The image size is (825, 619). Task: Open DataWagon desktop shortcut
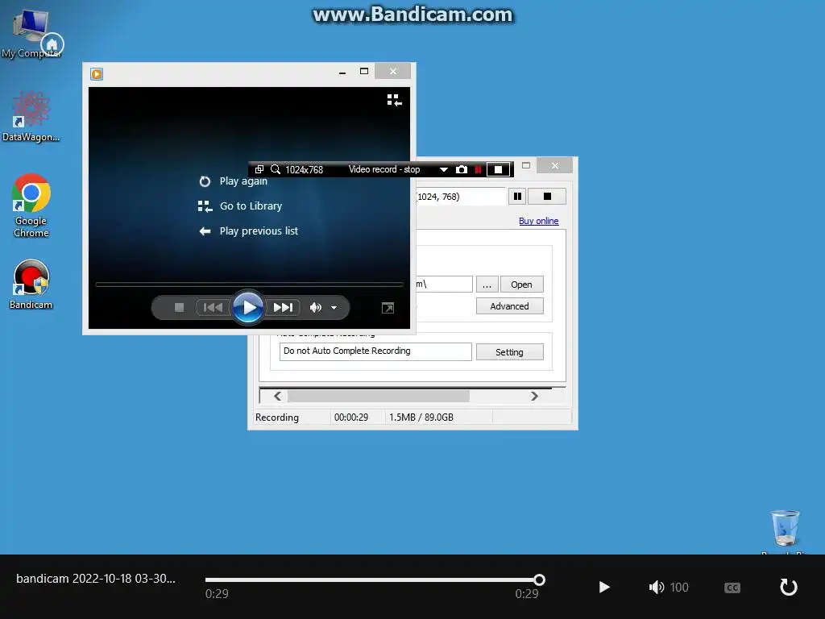31,116
